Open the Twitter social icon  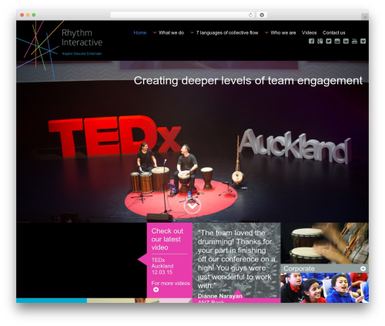[x=329, y=41]
